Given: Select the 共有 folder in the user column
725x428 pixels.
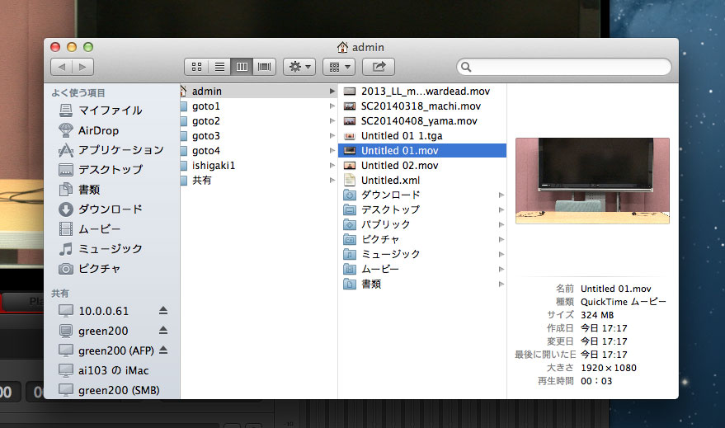Looking at the screenshot, I should tap(258, 181).
